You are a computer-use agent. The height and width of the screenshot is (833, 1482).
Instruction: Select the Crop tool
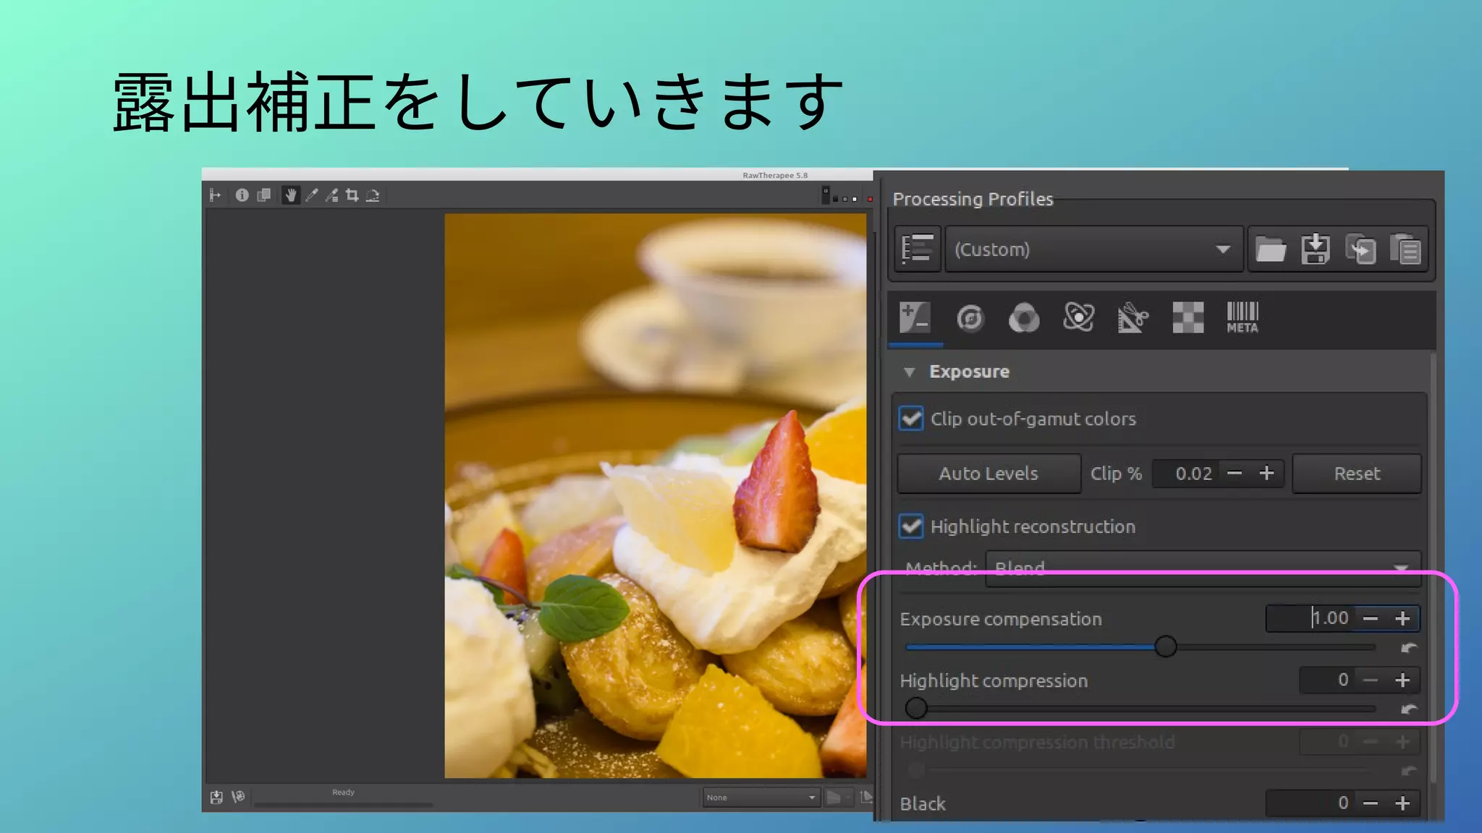pos(352,195)
